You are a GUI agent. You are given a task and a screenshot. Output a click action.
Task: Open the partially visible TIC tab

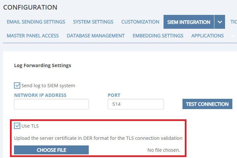point(233,22)
